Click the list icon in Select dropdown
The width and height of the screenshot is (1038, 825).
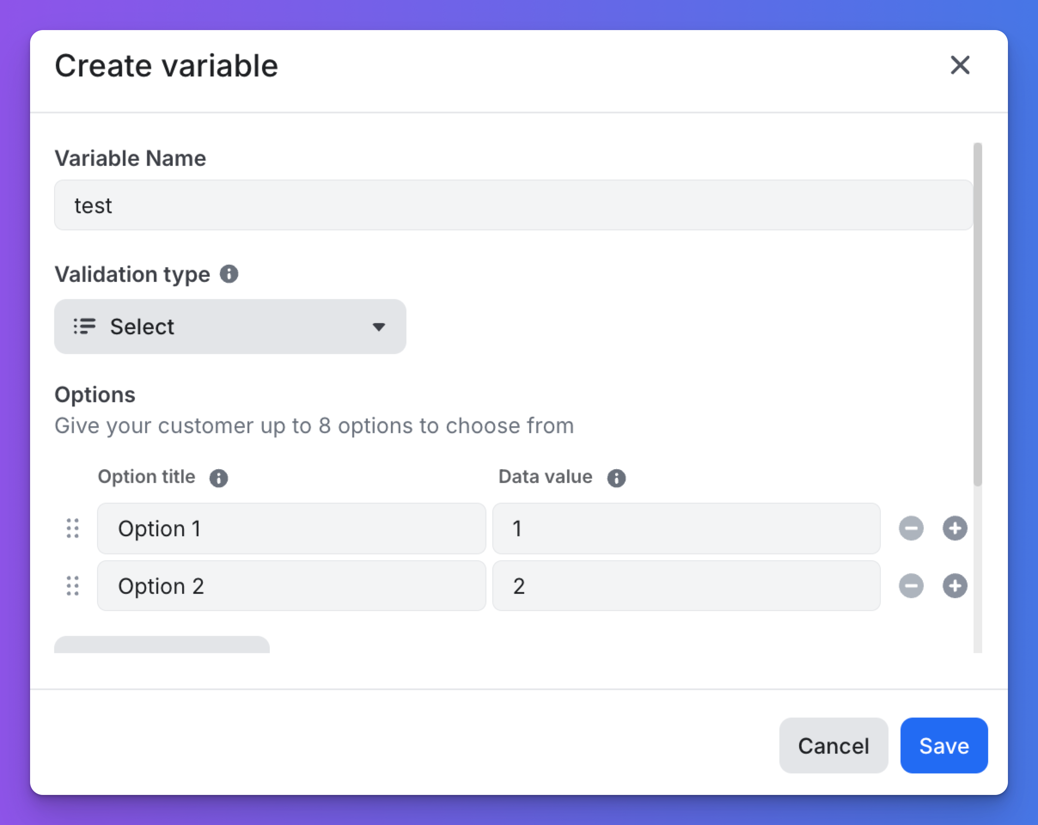click(x=85, y=326)
